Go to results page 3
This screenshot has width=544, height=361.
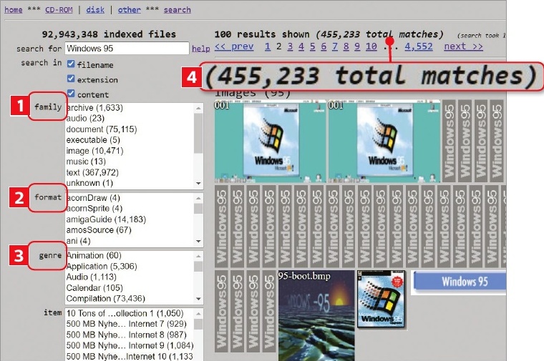tap(290, 46)
